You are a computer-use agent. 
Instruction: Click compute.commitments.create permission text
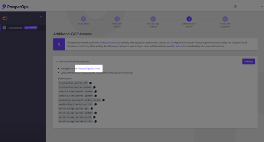tap(76, 92)
